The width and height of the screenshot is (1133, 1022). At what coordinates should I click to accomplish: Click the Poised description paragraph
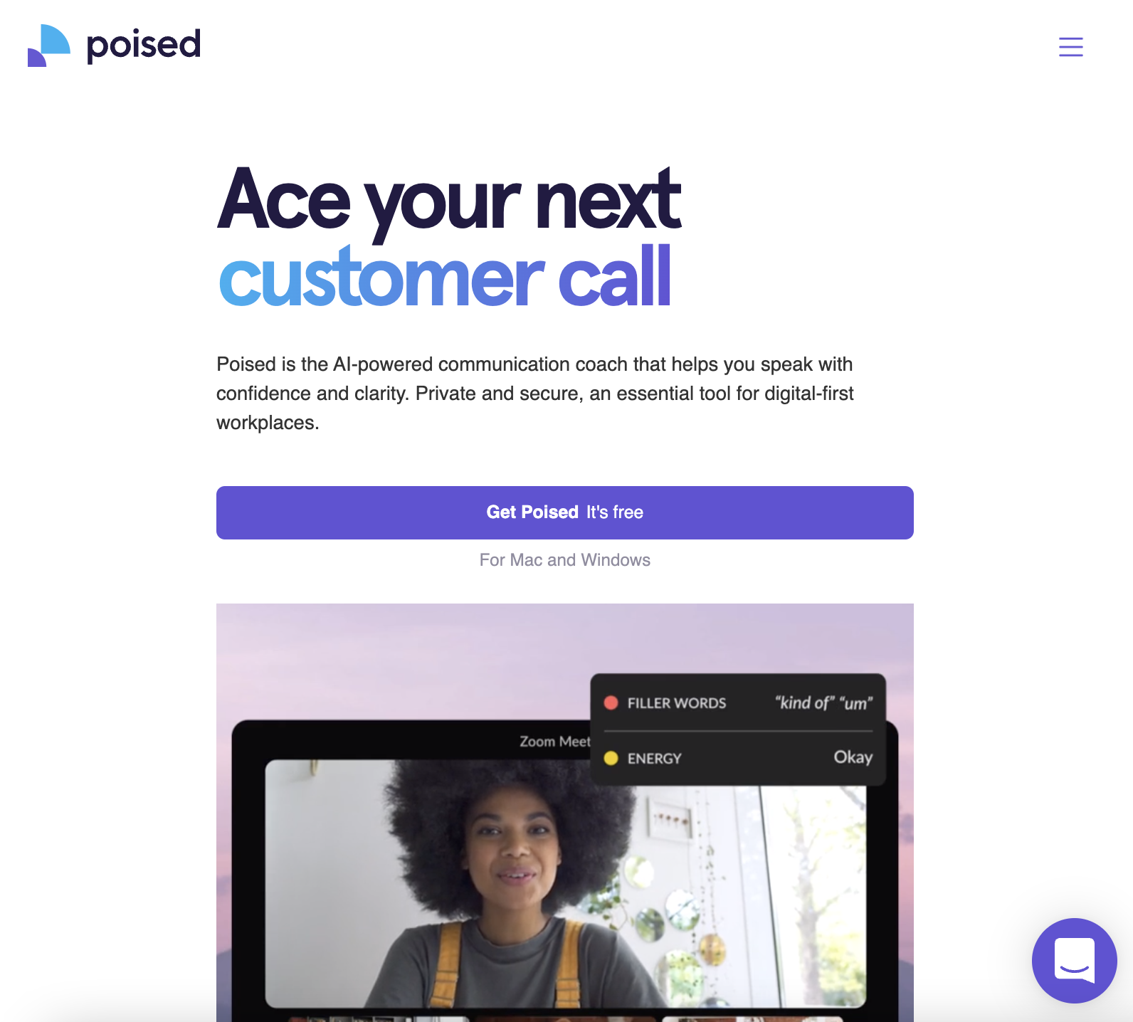tap(535, 394)
